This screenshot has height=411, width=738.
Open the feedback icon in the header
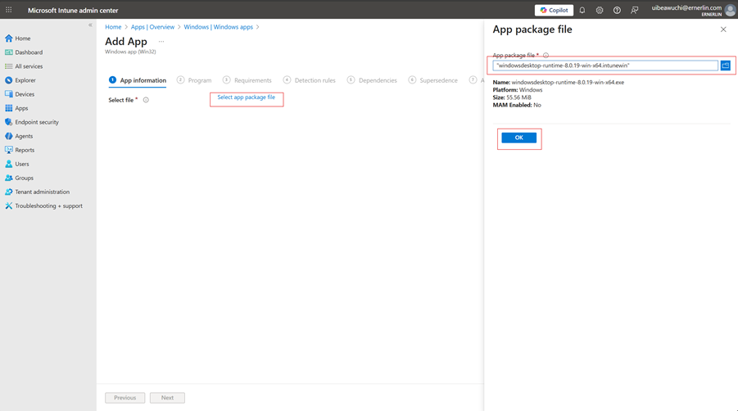coord(635,10)
